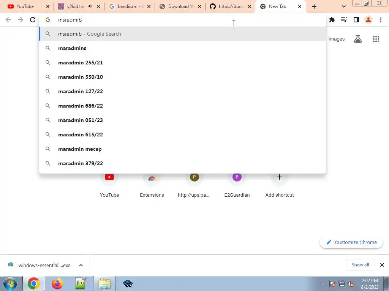Close the downloads bar with X
389x291 pixels.
(382, 265)
